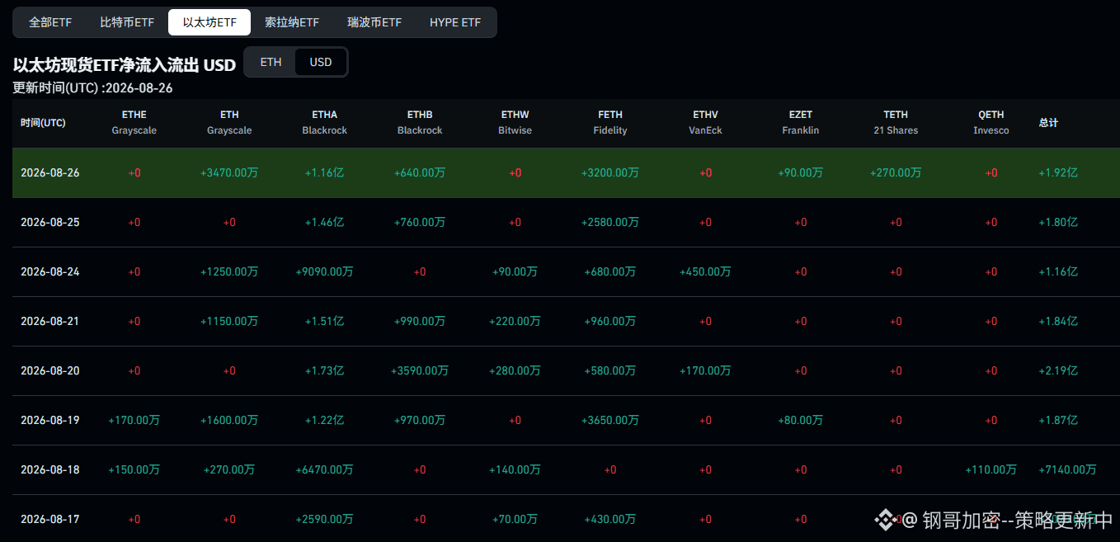Click the +3590.00万 ETHB value

coord(420,370)
